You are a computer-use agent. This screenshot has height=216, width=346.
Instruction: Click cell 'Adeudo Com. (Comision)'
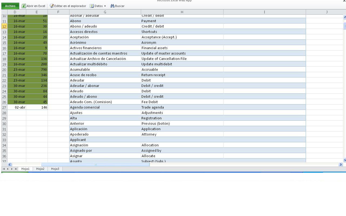pyautogui.click(x=105, y=102)
